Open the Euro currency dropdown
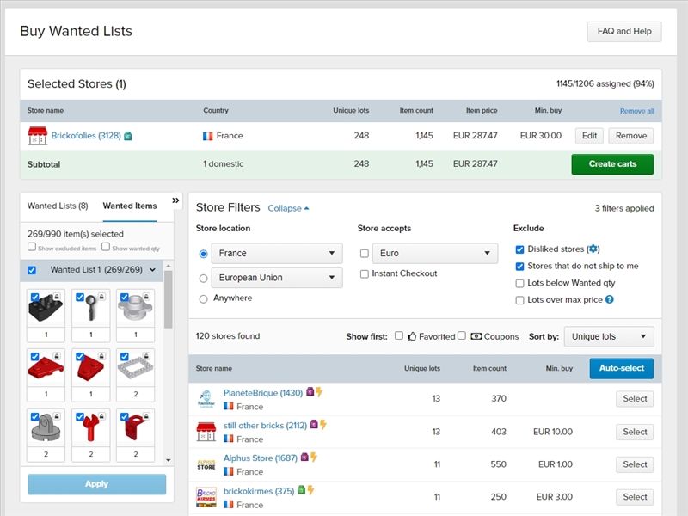688x516 pixels. [435, 253]
